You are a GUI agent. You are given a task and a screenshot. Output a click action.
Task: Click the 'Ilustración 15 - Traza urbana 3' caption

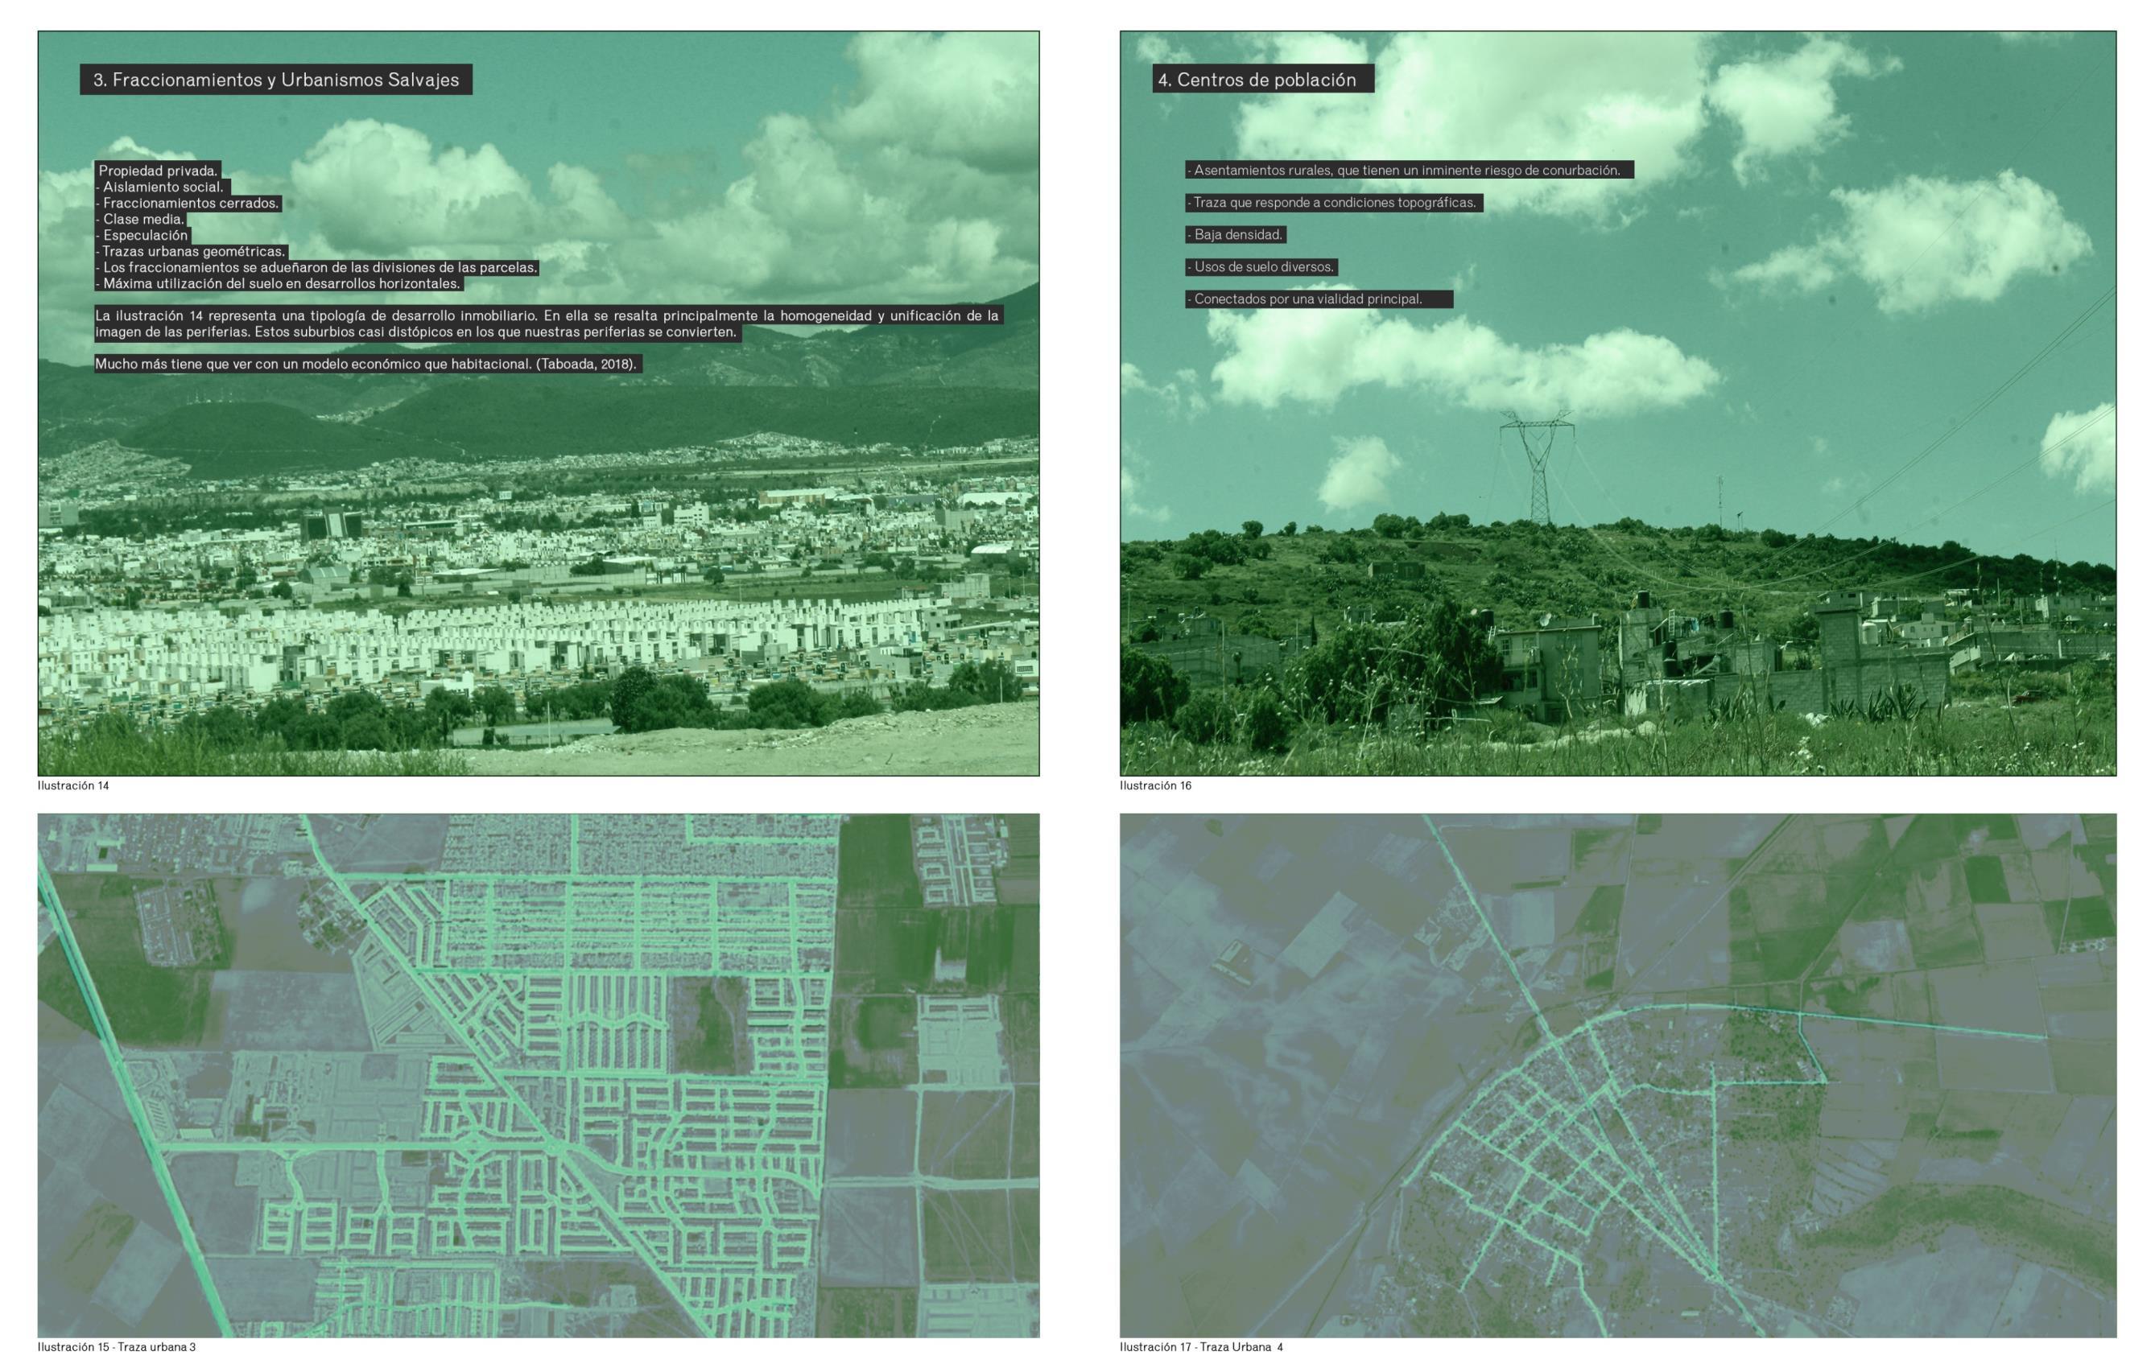[117, 1346]
